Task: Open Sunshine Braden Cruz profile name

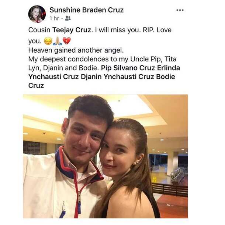Action: [87, 10]
